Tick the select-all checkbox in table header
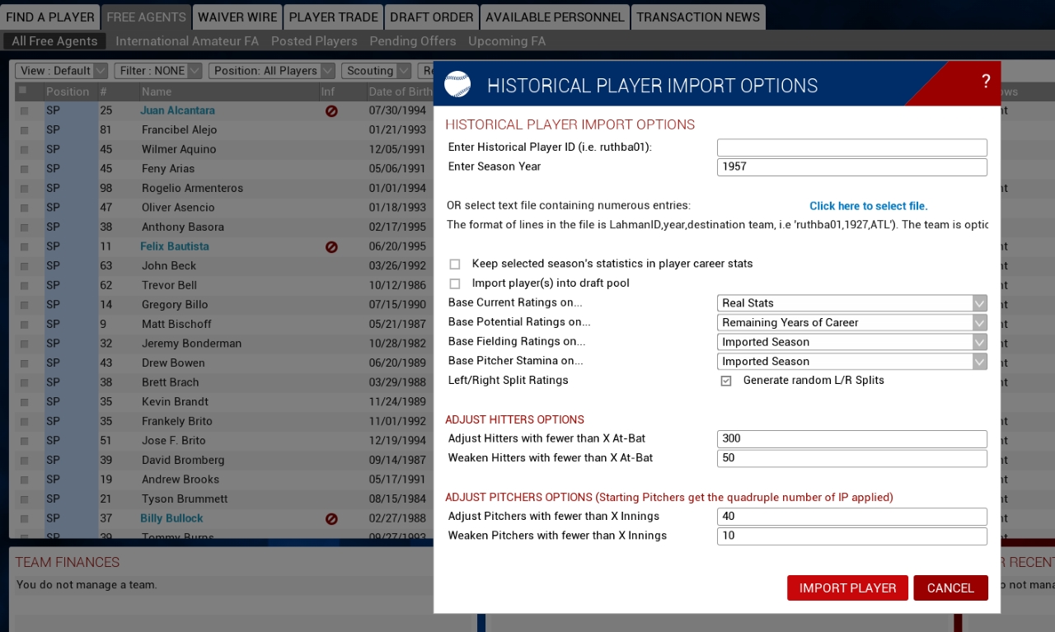This screenshot has height=632, width=1055. (x=23, y=91)
